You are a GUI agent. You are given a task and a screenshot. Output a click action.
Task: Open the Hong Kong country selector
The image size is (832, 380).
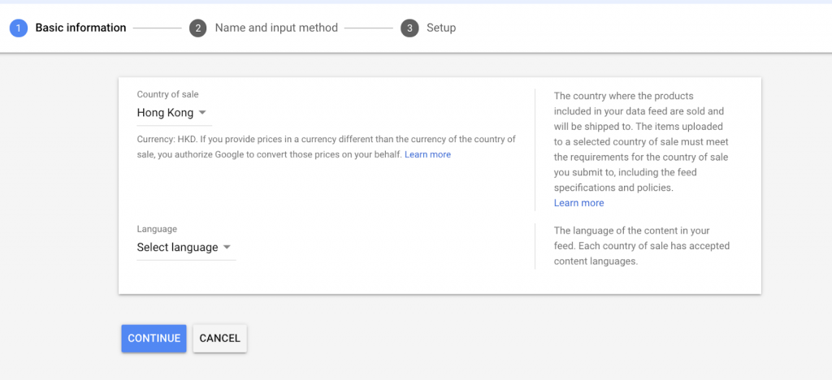pyautogui.click(x=174, y=113)
